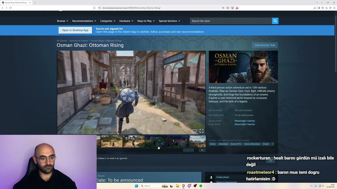Viewport: 337px width, 189px height.
Task: Expand the Recommendations dropdown
Action: [84, 21]
